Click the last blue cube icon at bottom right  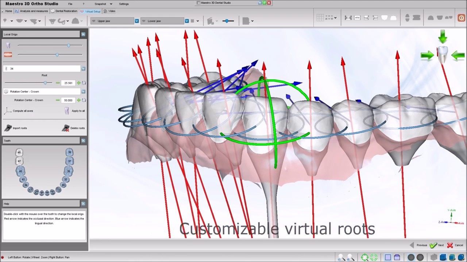click(461, 258)
